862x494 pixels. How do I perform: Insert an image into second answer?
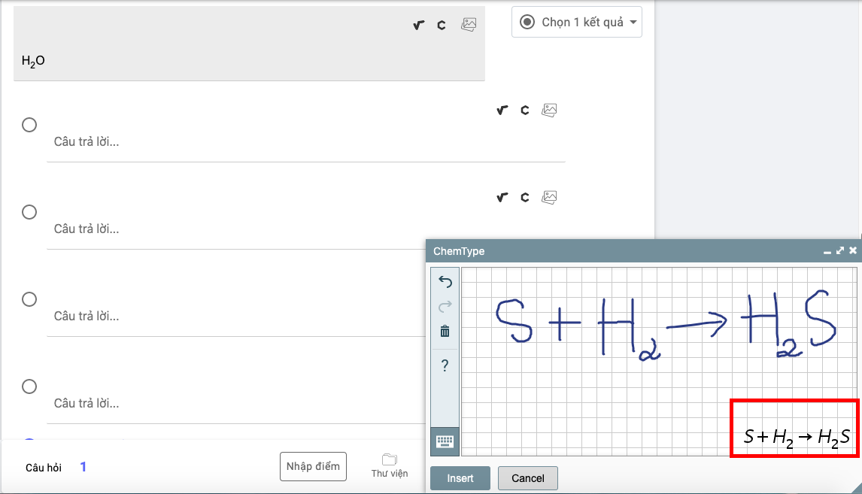click(x=550, y=198)
